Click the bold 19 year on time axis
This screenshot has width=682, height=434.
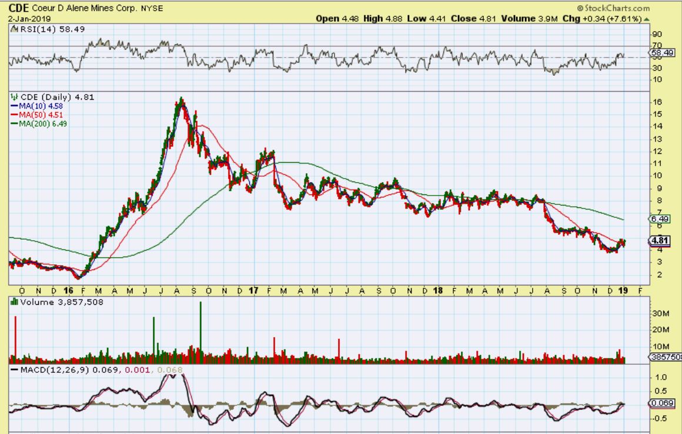623,291
